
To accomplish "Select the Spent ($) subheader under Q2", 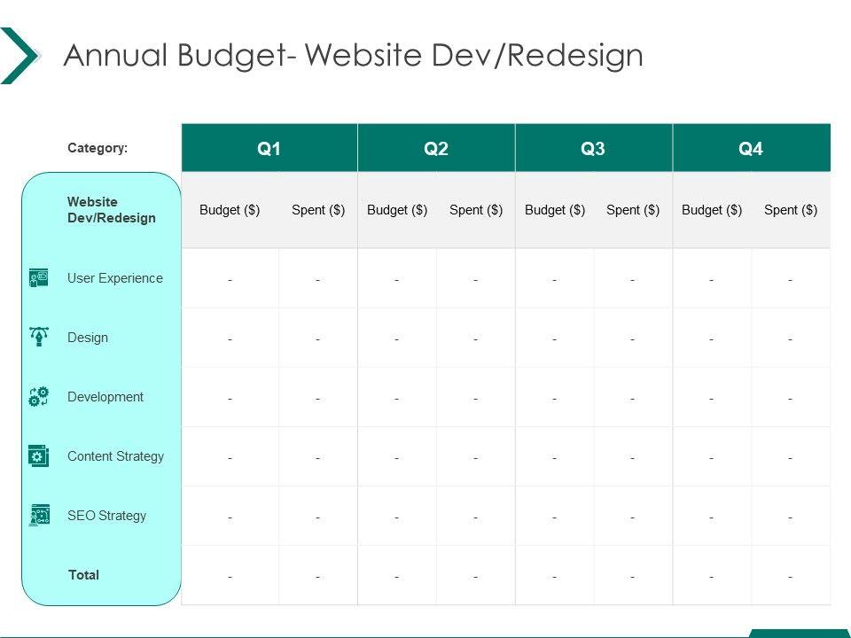I will (476, 210).
